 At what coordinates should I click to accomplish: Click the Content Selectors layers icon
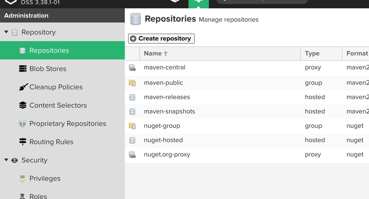22,105
